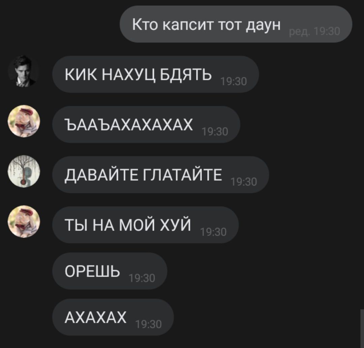Click the word даун in top message
Image resolution: width=364 pixels, height=348 pixels.
point(263,25)
